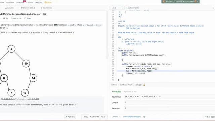Click the Your input field
This screenshot has height=121, width=215.
tap(169, 96)
